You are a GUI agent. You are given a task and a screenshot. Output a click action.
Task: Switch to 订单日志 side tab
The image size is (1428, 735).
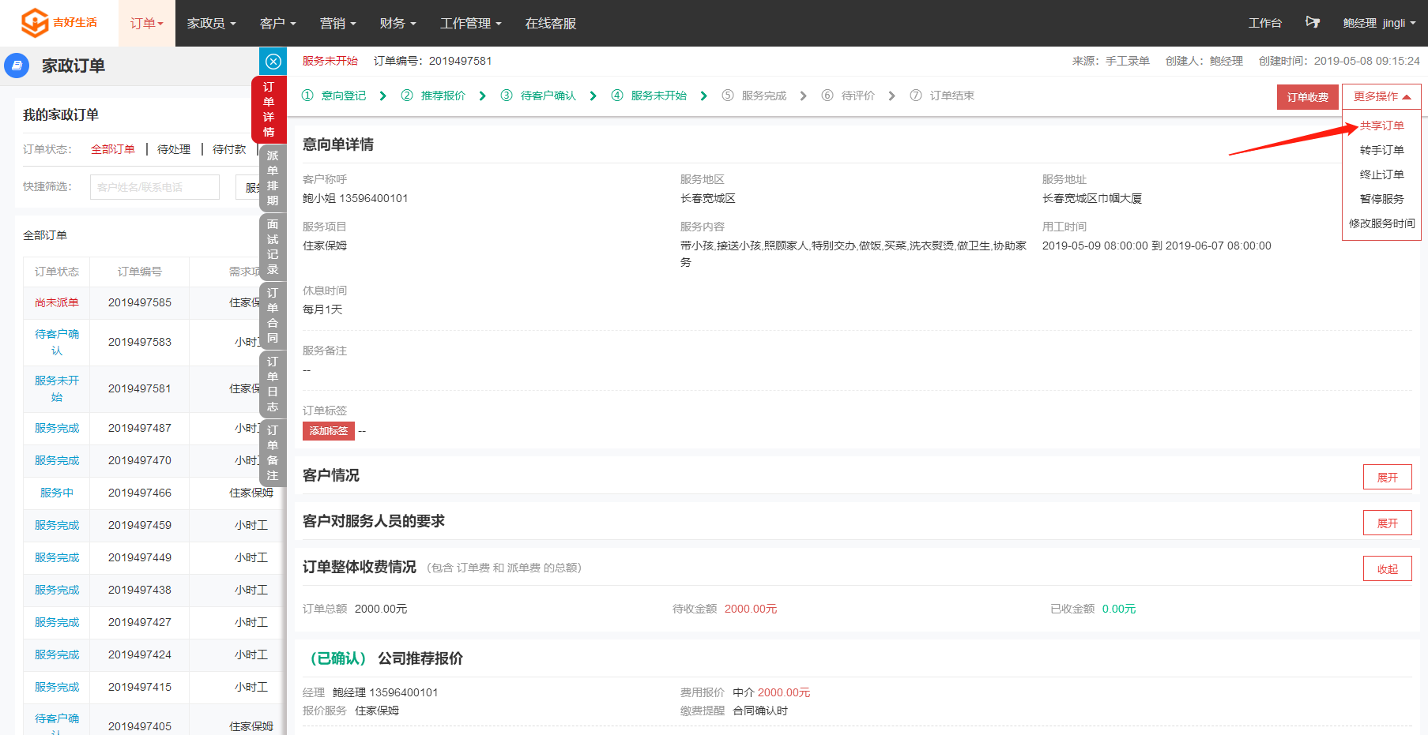pos(273,384)
